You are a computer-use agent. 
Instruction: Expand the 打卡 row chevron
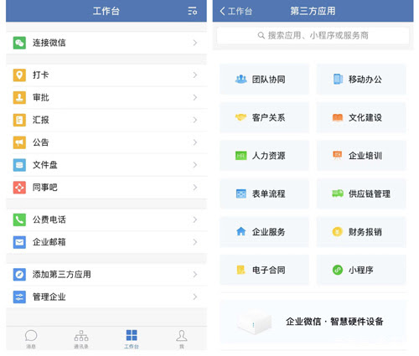[x=195, y=75]
